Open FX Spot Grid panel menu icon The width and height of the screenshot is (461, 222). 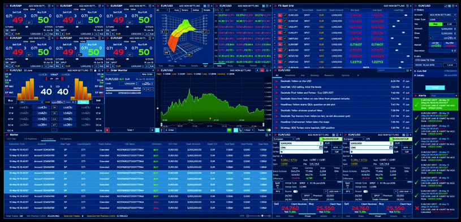pos(407,6)
